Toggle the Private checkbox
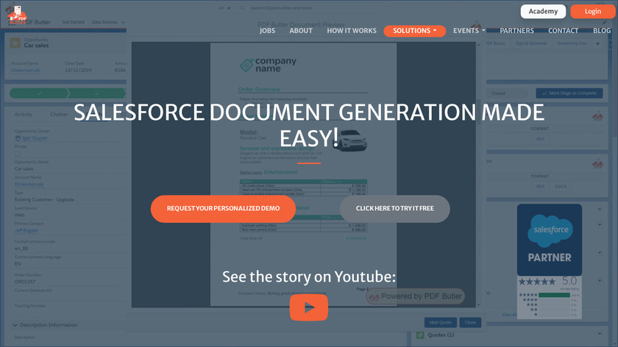This screenshot has width=618, height=347. [18, 154]
